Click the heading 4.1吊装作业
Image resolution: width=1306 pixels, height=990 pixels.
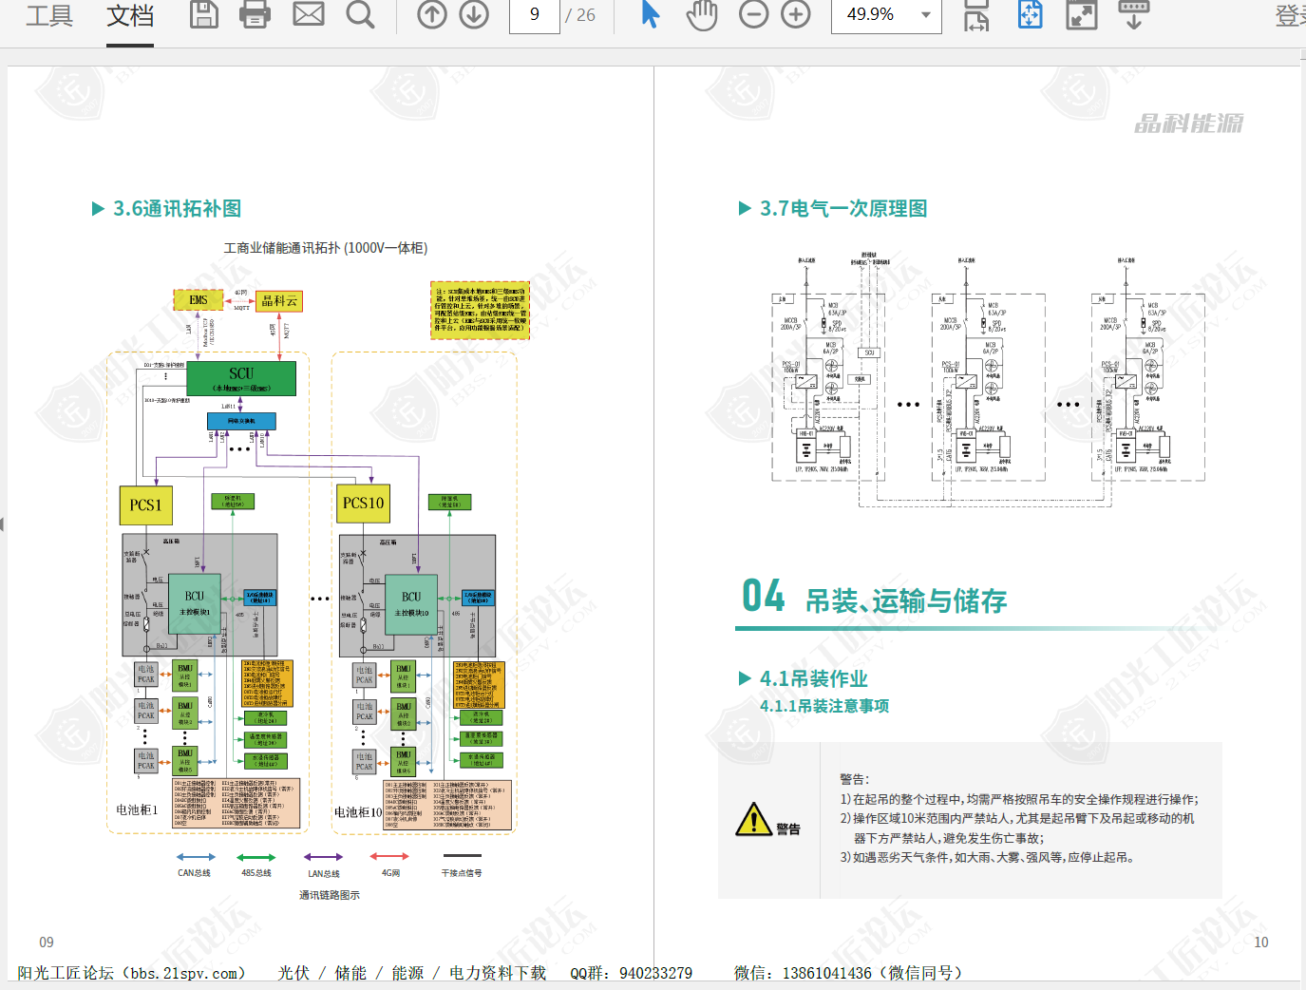pyautogui.click(x=814, y=679)
